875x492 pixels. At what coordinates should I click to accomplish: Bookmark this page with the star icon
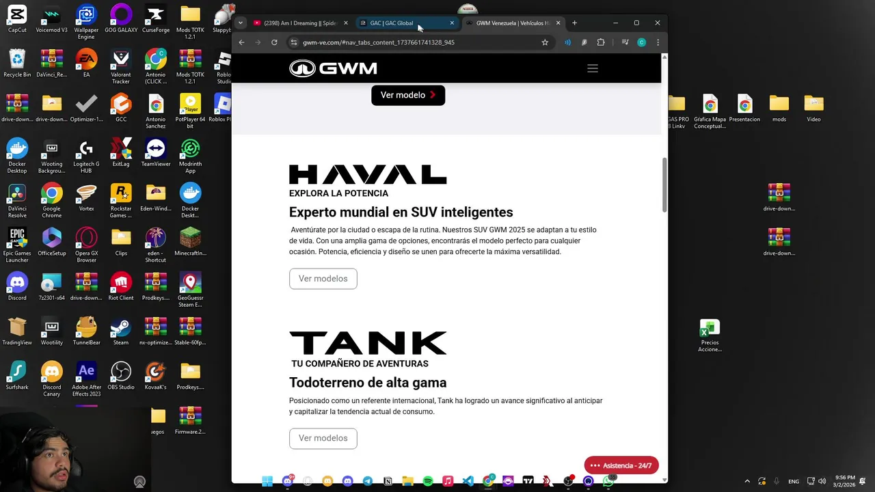[x=545, y=42]
